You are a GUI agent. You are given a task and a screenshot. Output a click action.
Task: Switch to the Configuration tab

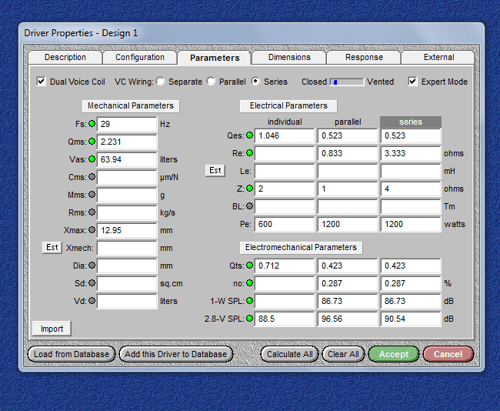point(140,58)
